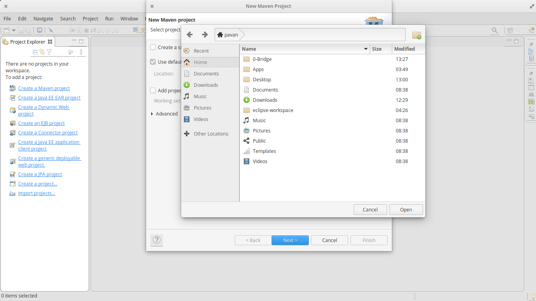The width and height of the screenshot is (536, 301).
Task: Open the Edit menu
Action: pos(22,18)
